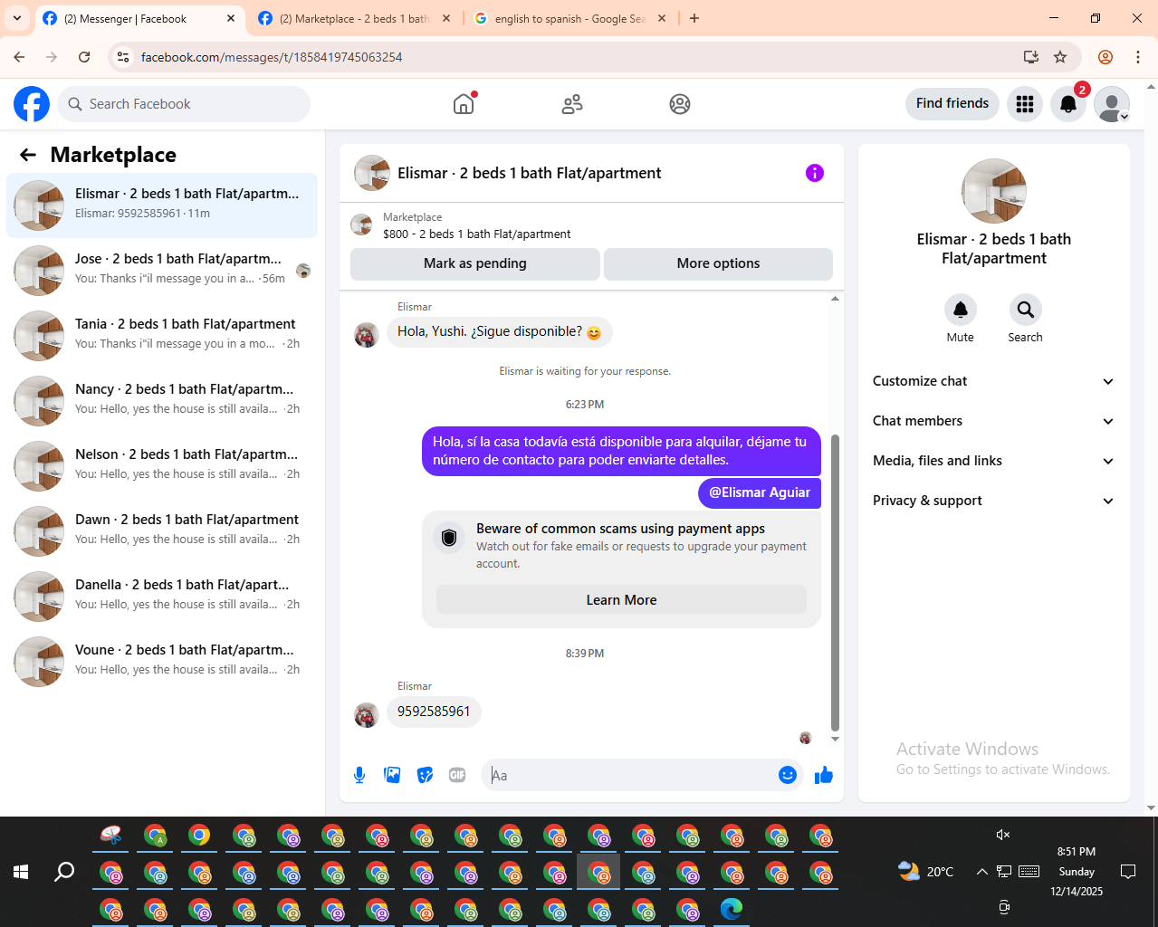The image size is (1158, 927).
Task: Click Elismar listing thumbnail in right panel
Action: tap(994, 191)
